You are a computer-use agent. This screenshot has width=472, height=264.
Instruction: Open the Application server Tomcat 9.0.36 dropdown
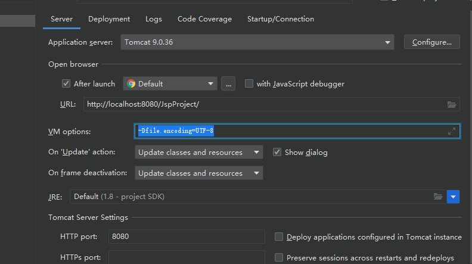257,42
